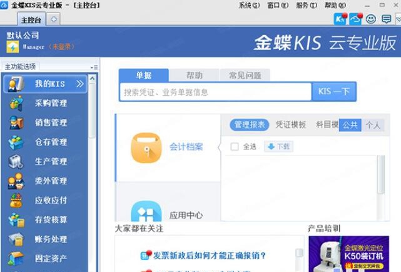Click the 会计档案 orange folder icon
The width and height of the screenshot is (401, 272).
pos(146,148)
